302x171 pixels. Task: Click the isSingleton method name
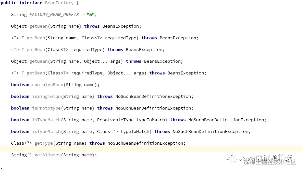point(46,97)
